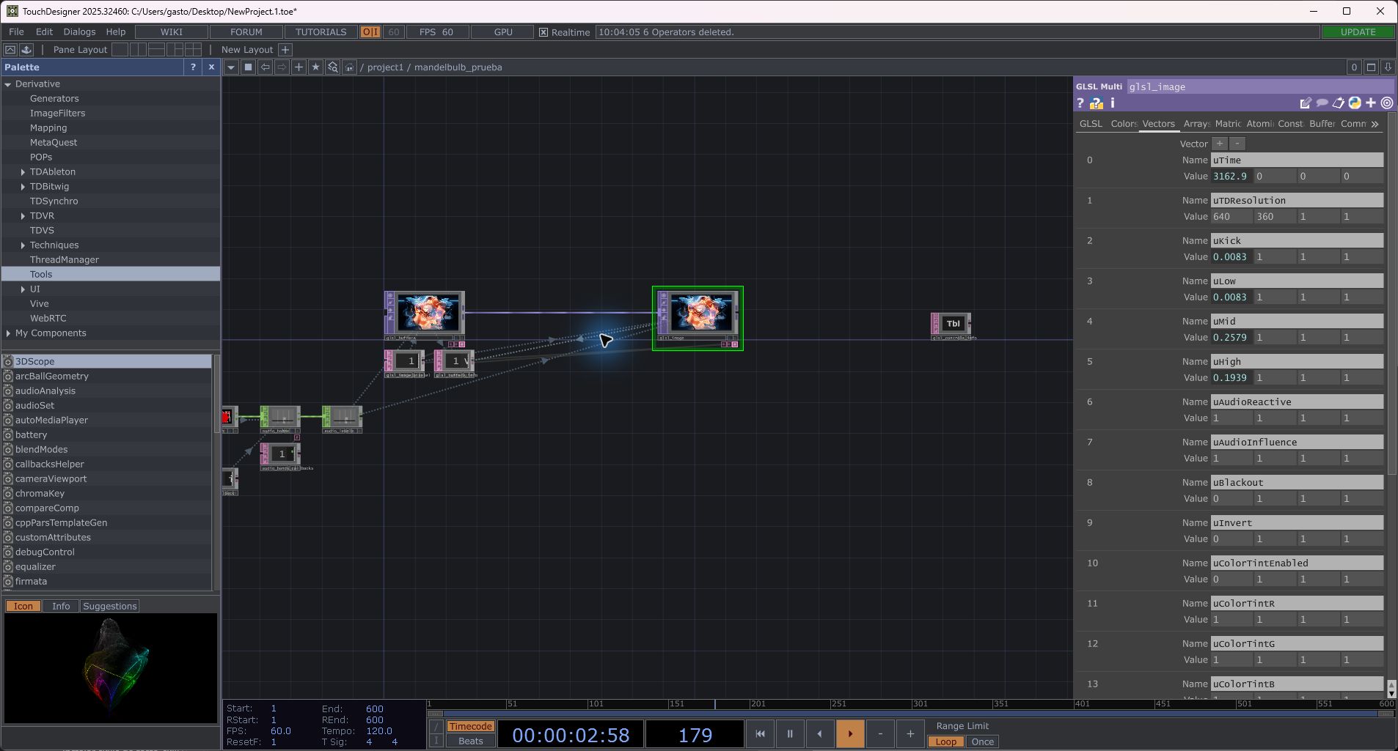
Task: Go forward with the right arrow icon
Action: 282,67
